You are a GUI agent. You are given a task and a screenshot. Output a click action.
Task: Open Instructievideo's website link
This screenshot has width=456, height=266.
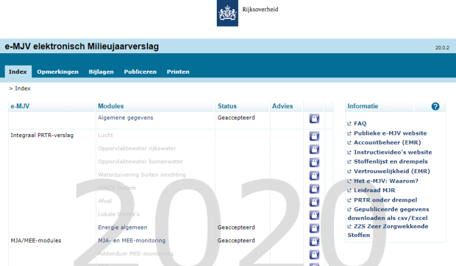point(393,152)
